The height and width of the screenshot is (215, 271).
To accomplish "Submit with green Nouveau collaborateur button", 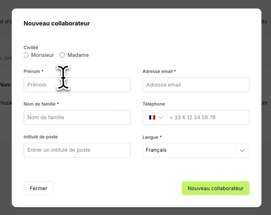I will [x=215, y=188].
